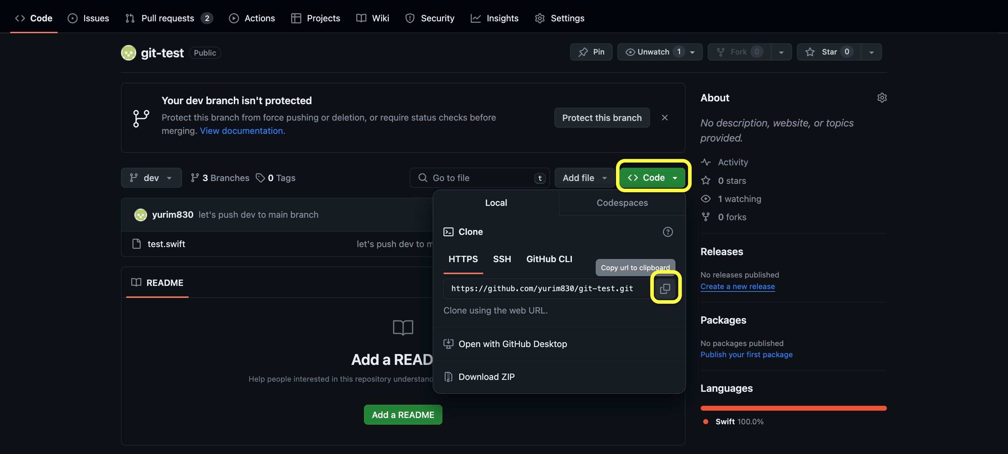Click yurim830 avatar in commit row
This screenshot has height=454, width=1008.
click(140, 215)
